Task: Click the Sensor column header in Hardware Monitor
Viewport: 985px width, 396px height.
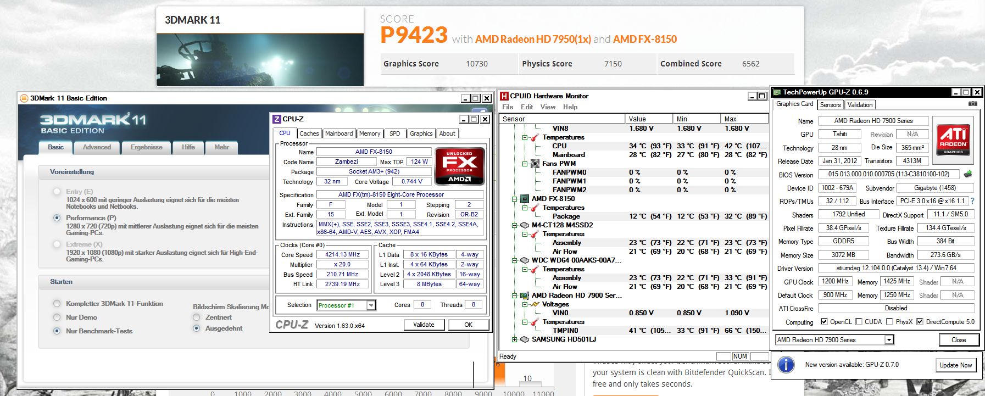Action: tap(562, 119)
